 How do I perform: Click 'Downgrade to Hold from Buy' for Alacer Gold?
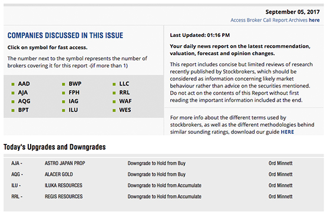click(157, 174)
